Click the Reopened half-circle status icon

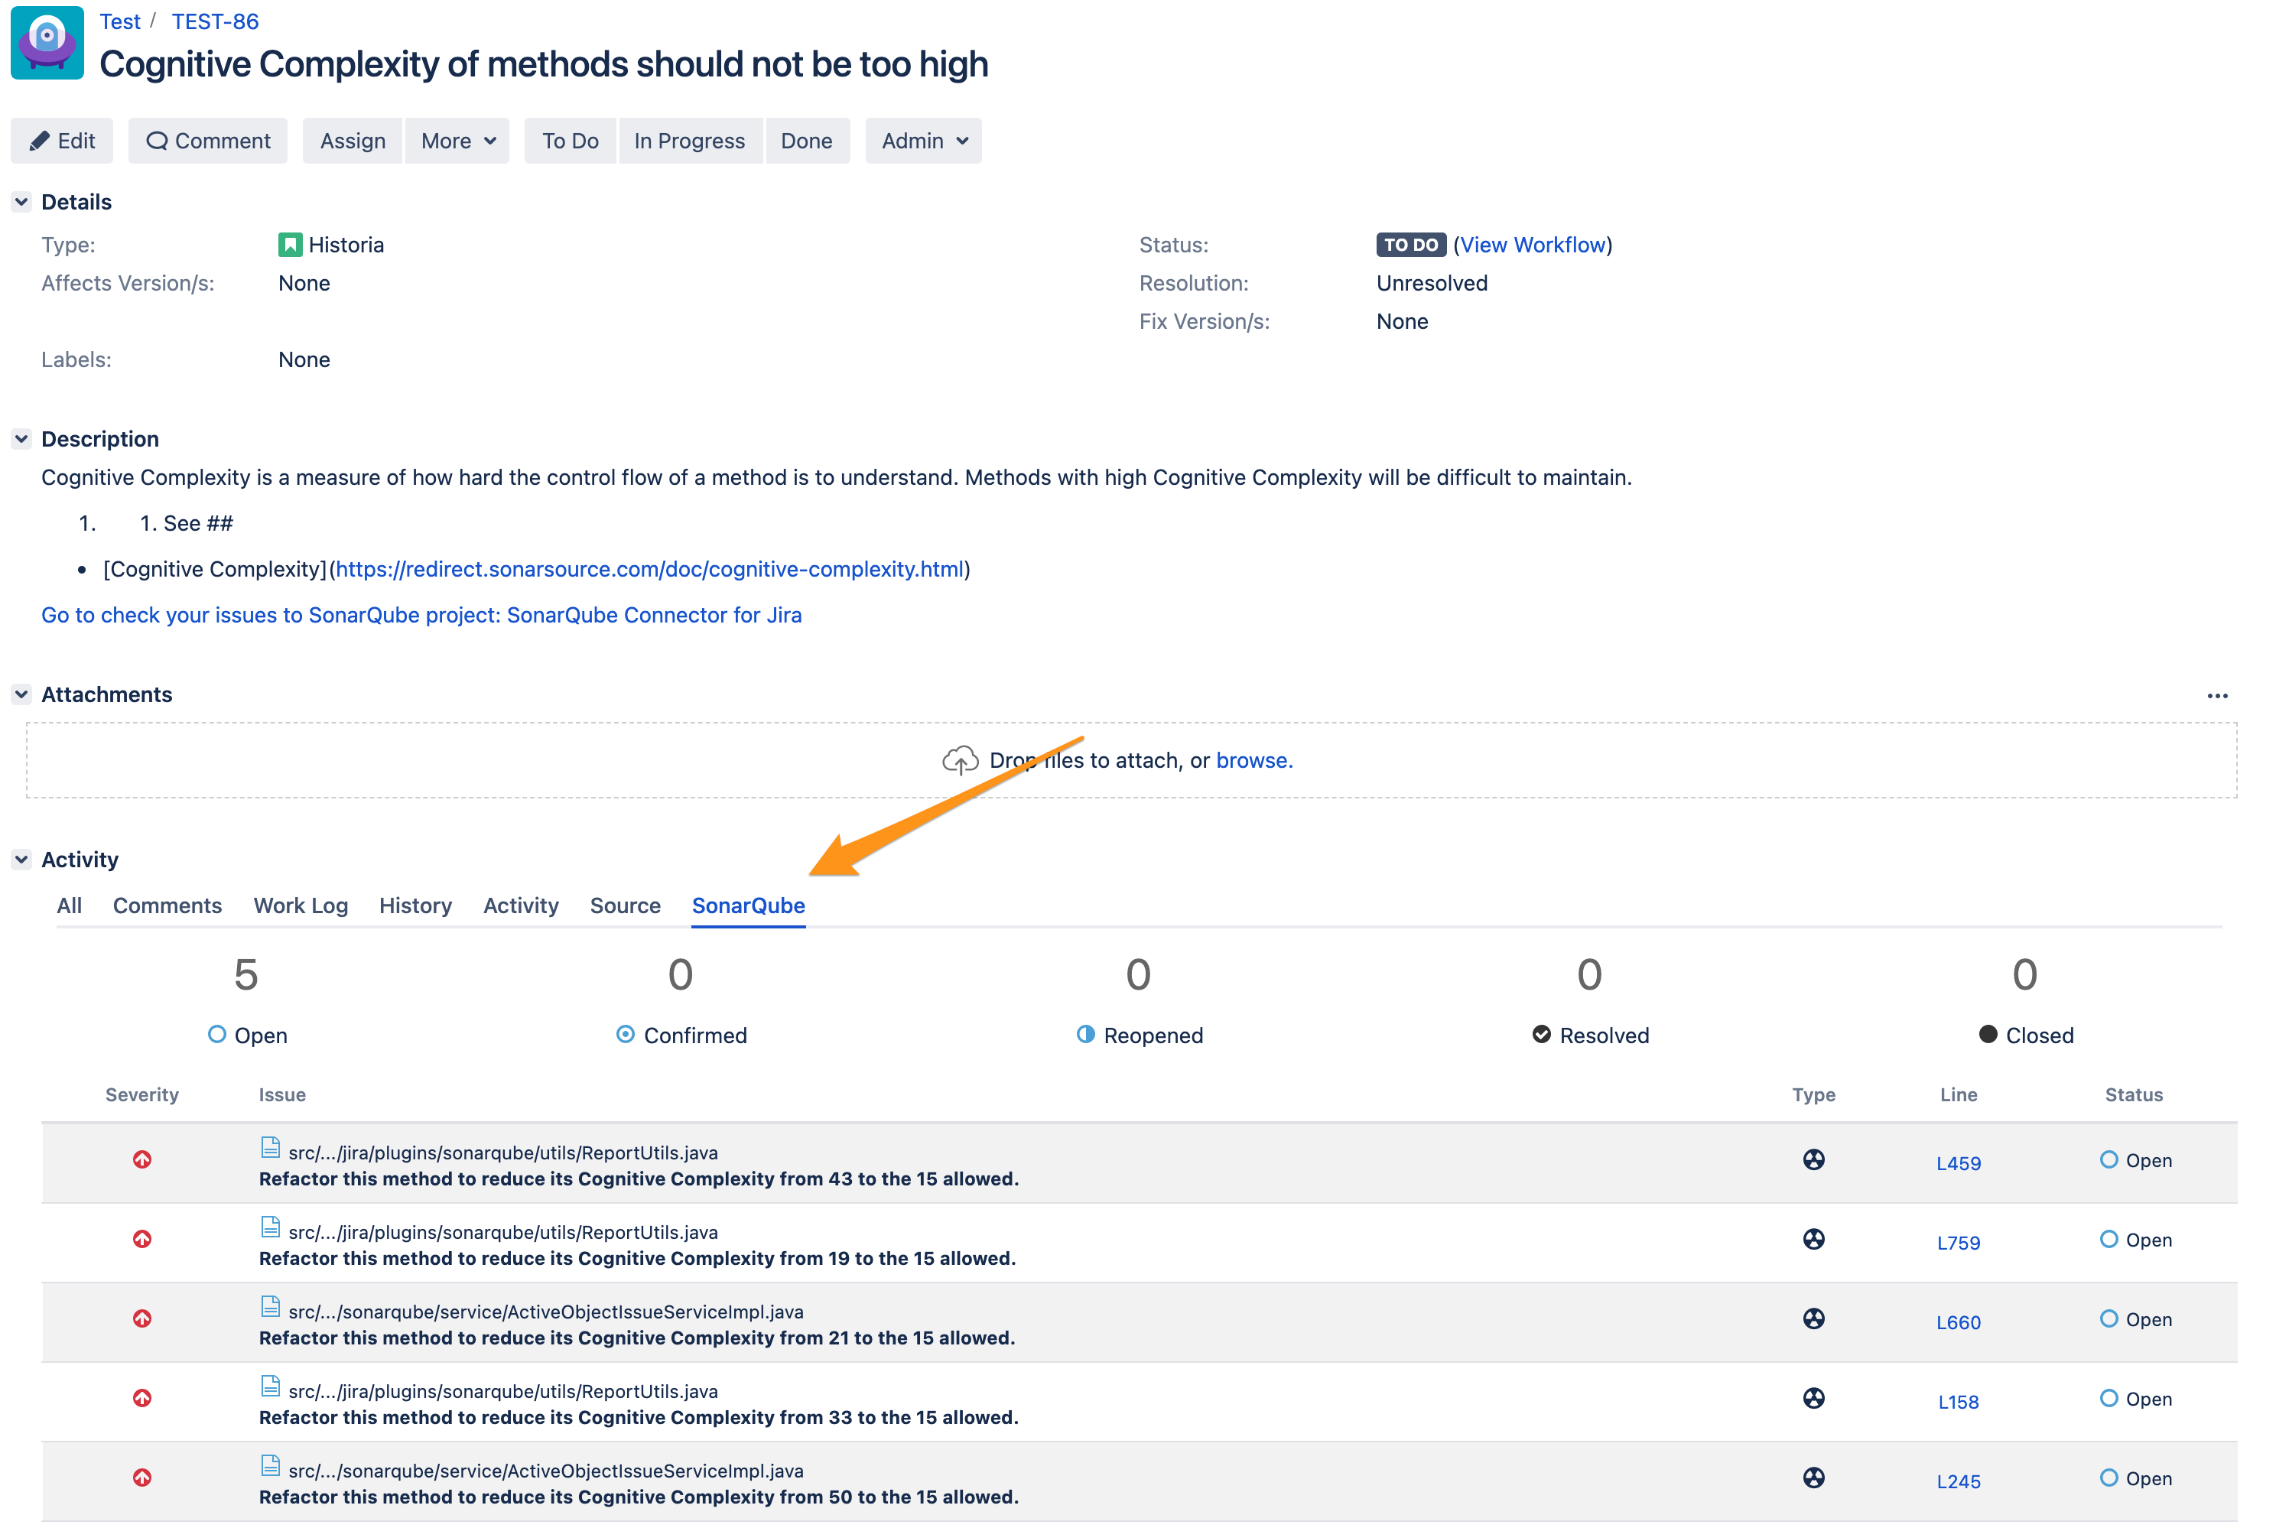(1085, 1034)
